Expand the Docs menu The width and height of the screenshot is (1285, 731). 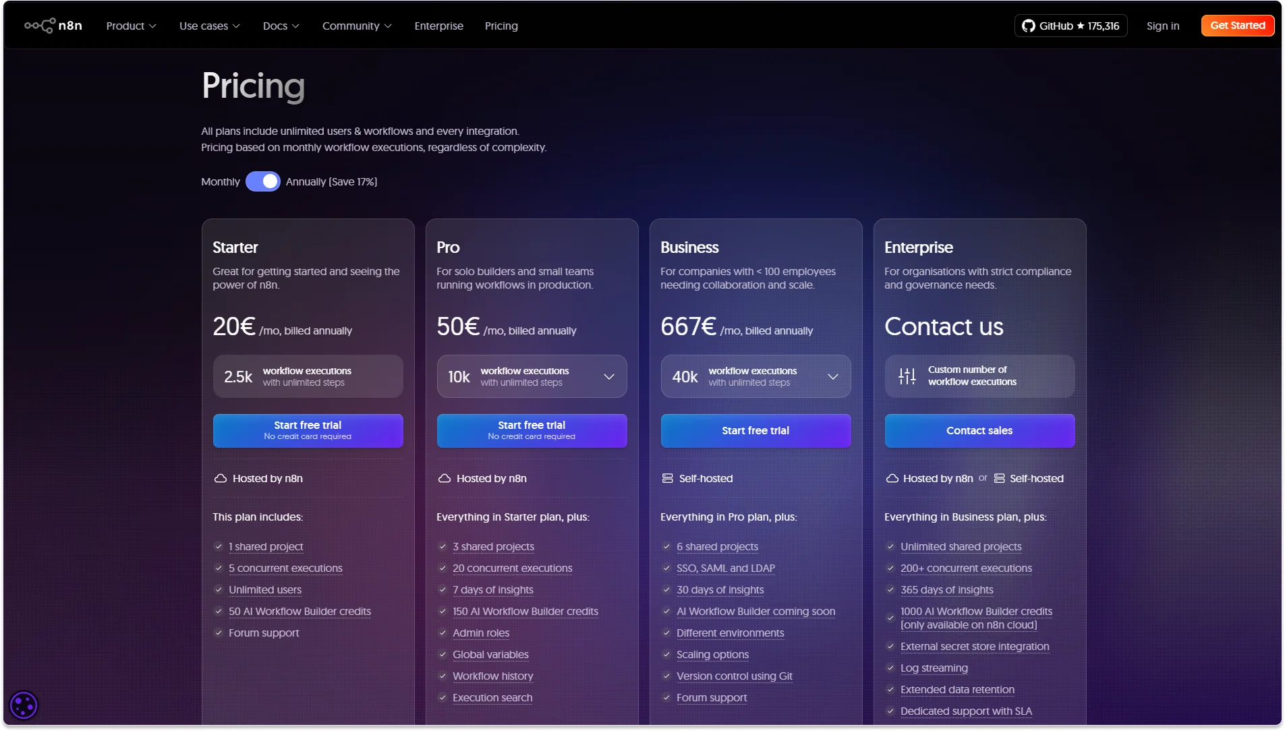point(281,26)
